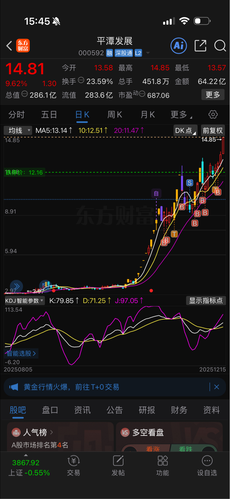230x499 pixels.
Task: Tap the L2 level tag
Action: [x=138, y=53]
